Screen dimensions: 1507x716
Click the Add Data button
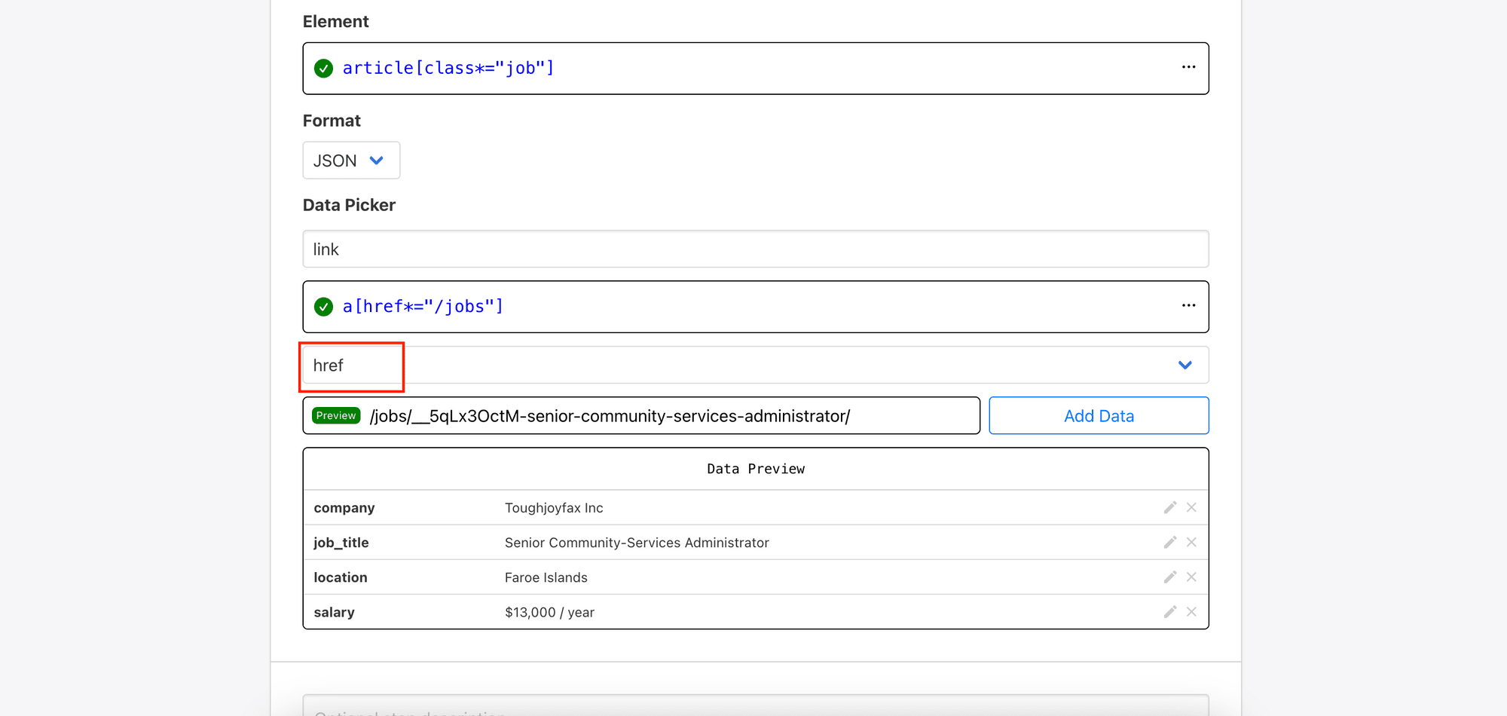click(x=1098, y=415)
